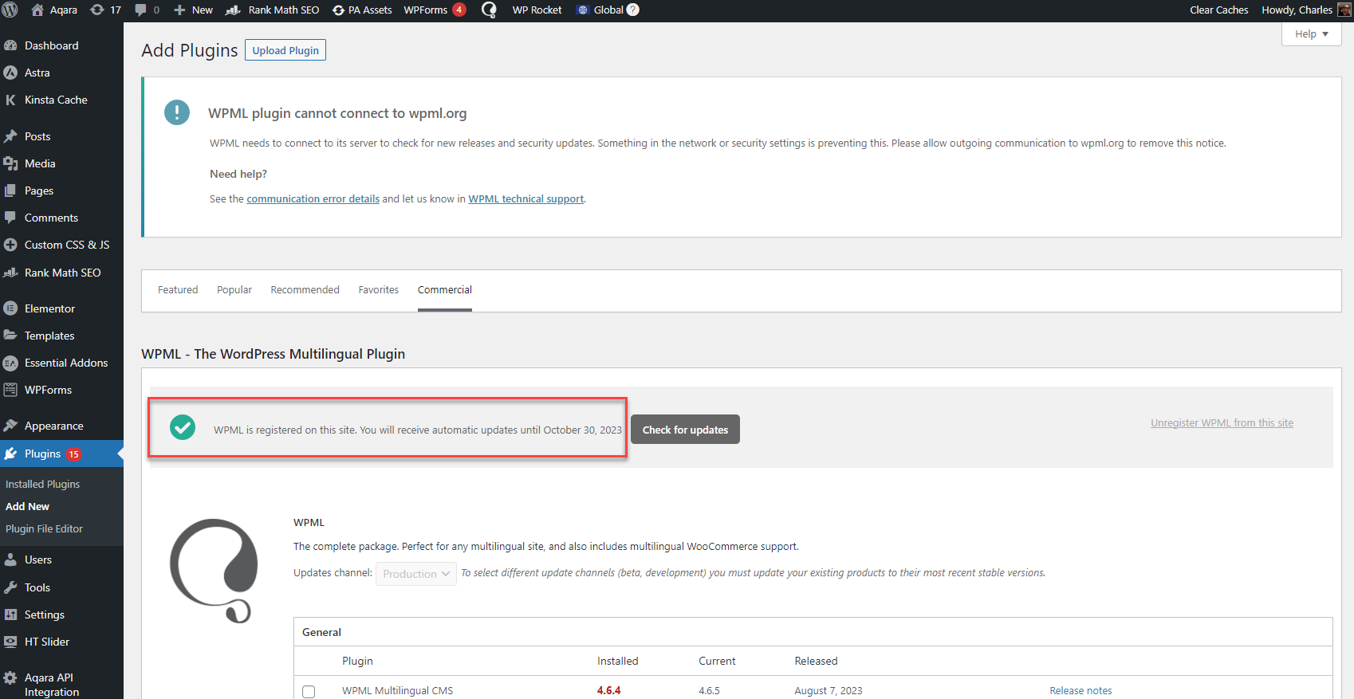This screenshot has height=699, width=1354.
Task: Click the WPForms icon in the sidebar
Action: tap(10, 390)
